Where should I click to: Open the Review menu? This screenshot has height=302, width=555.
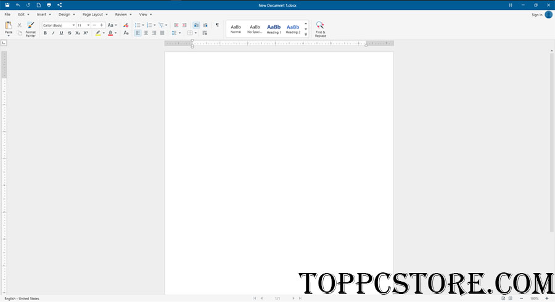pyautogui.click(x=123, y=15)
